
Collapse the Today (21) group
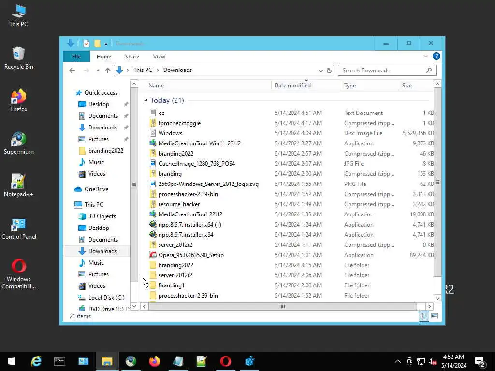click(146, 100)
